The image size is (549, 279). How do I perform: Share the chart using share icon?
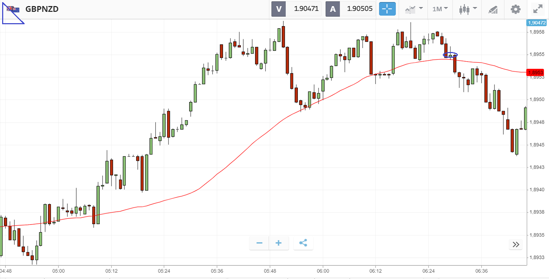pyautogui.click(x=303, y=243)
